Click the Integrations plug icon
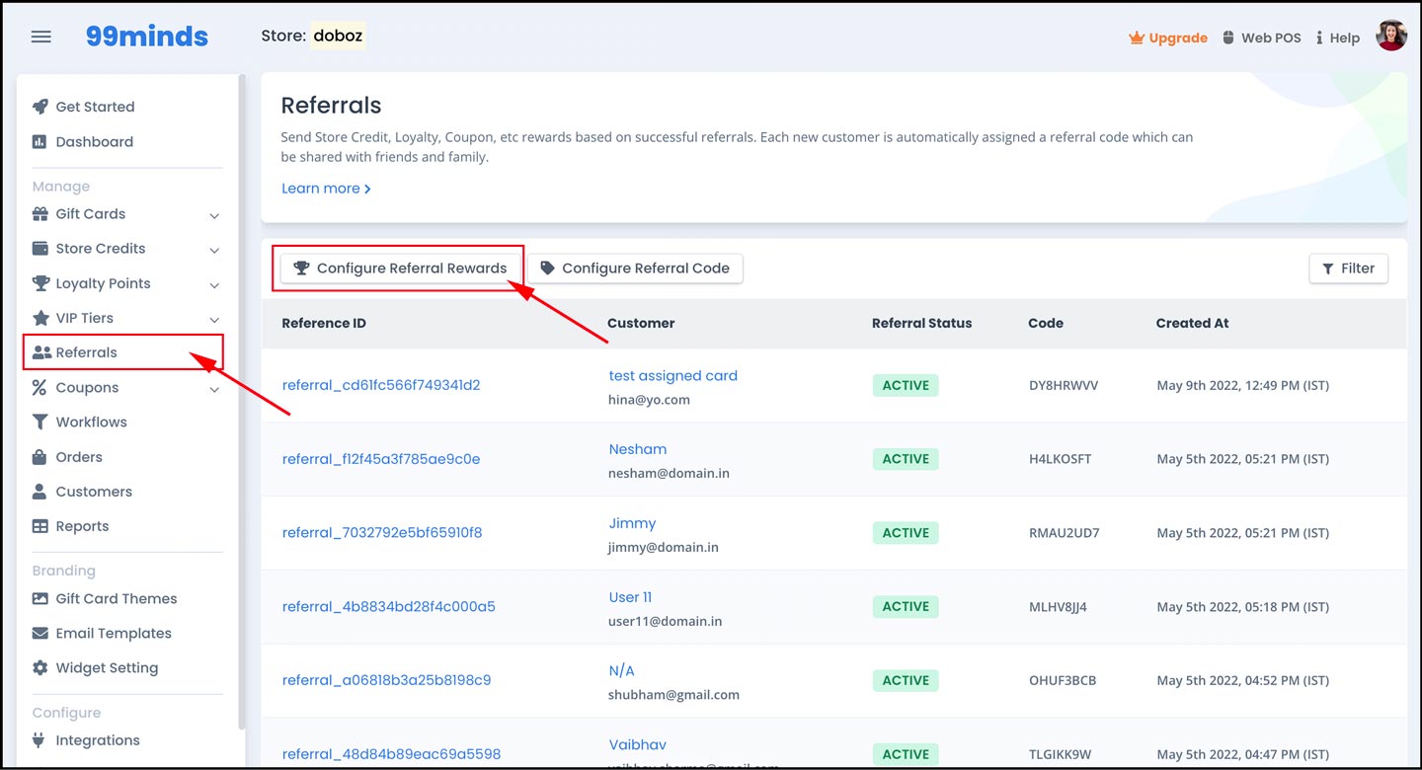1422x770 pixels. click(39, 740)
